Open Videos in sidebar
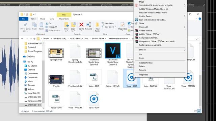This screenshot has height=121, width=216. (29, 89)
